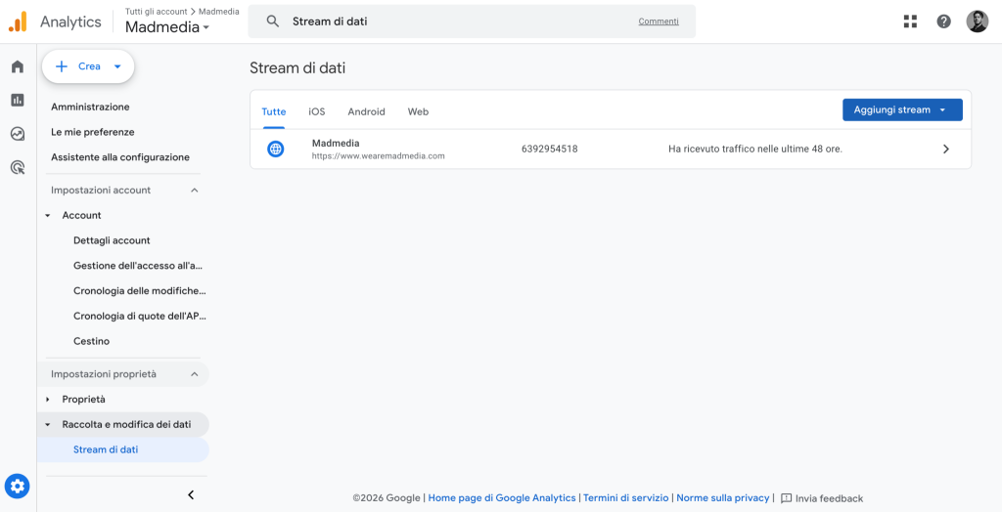Click the search magnifier icon

click(273, 21)
